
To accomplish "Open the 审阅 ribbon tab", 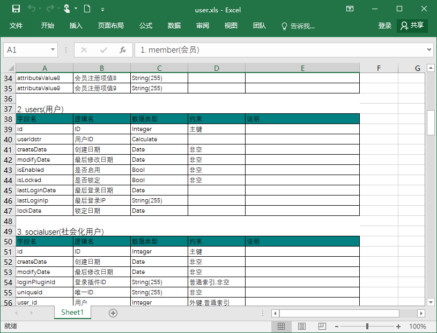I will 203,26.
